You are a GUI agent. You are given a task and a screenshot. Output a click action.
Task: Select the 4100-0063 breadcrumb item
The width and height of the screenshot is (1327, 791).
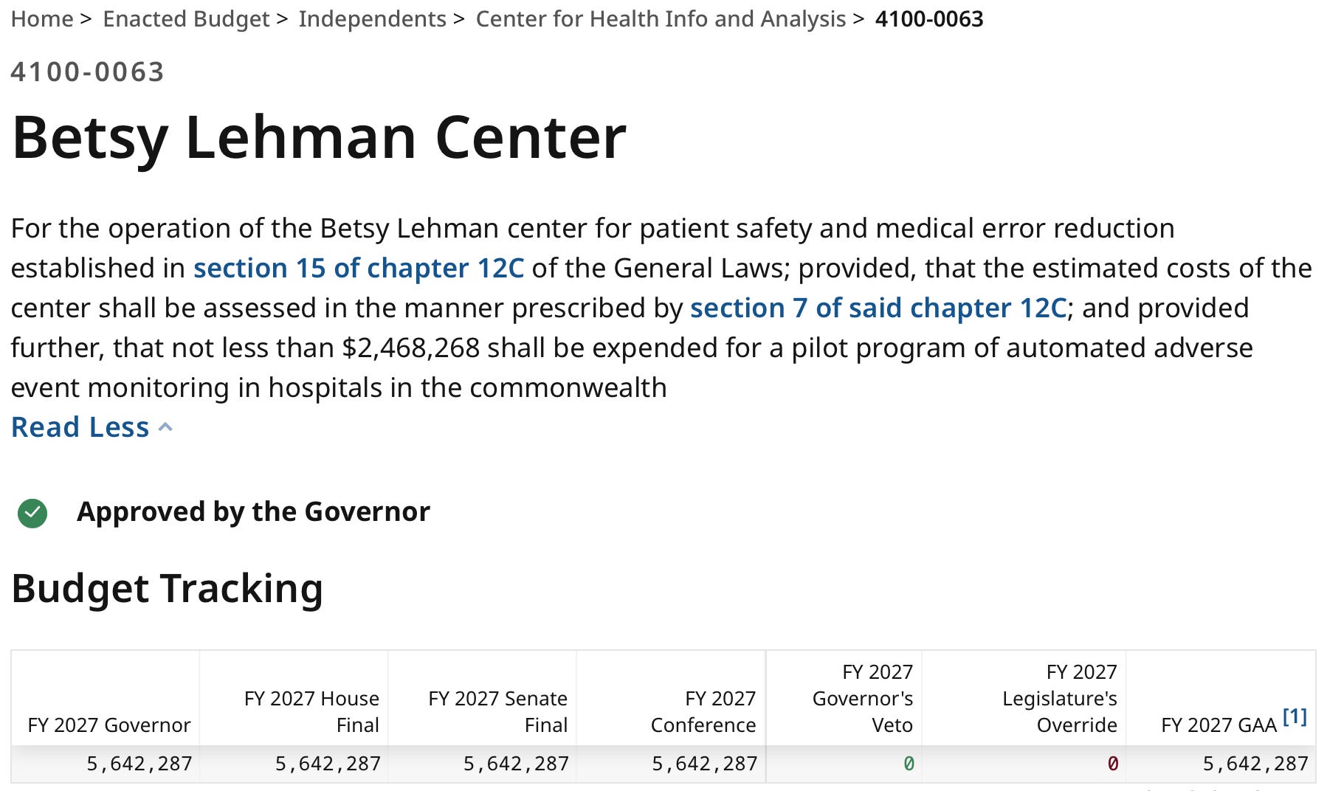tap(929, 18)
